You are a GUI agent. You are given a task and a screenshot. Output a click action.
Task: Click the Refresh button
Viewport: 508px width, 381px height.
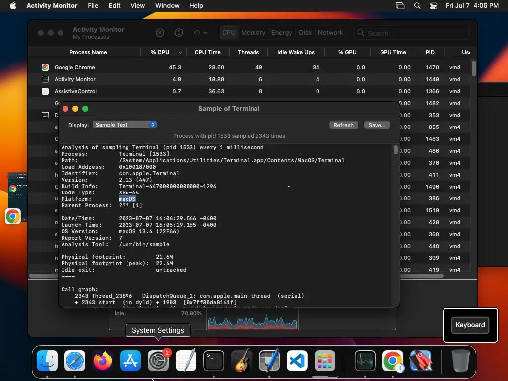pyautogui.click(x=343, y=125)
